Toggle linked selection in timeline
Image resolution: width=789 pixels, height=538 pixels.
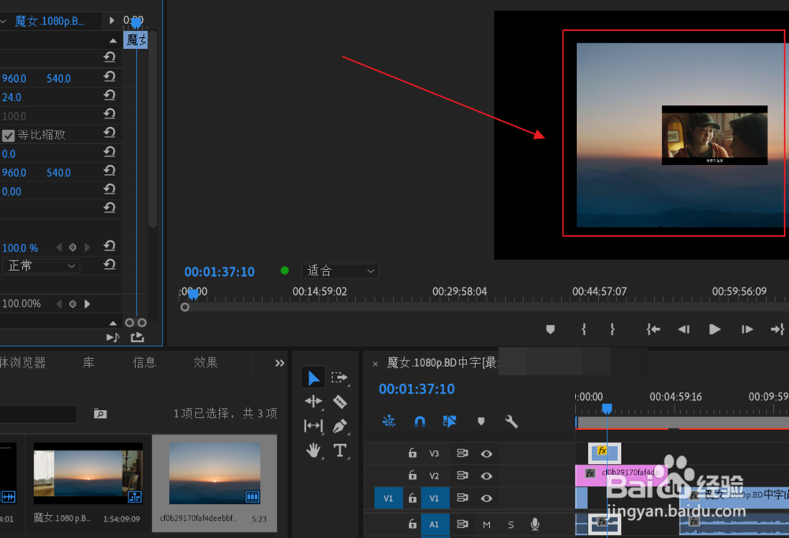450,421
